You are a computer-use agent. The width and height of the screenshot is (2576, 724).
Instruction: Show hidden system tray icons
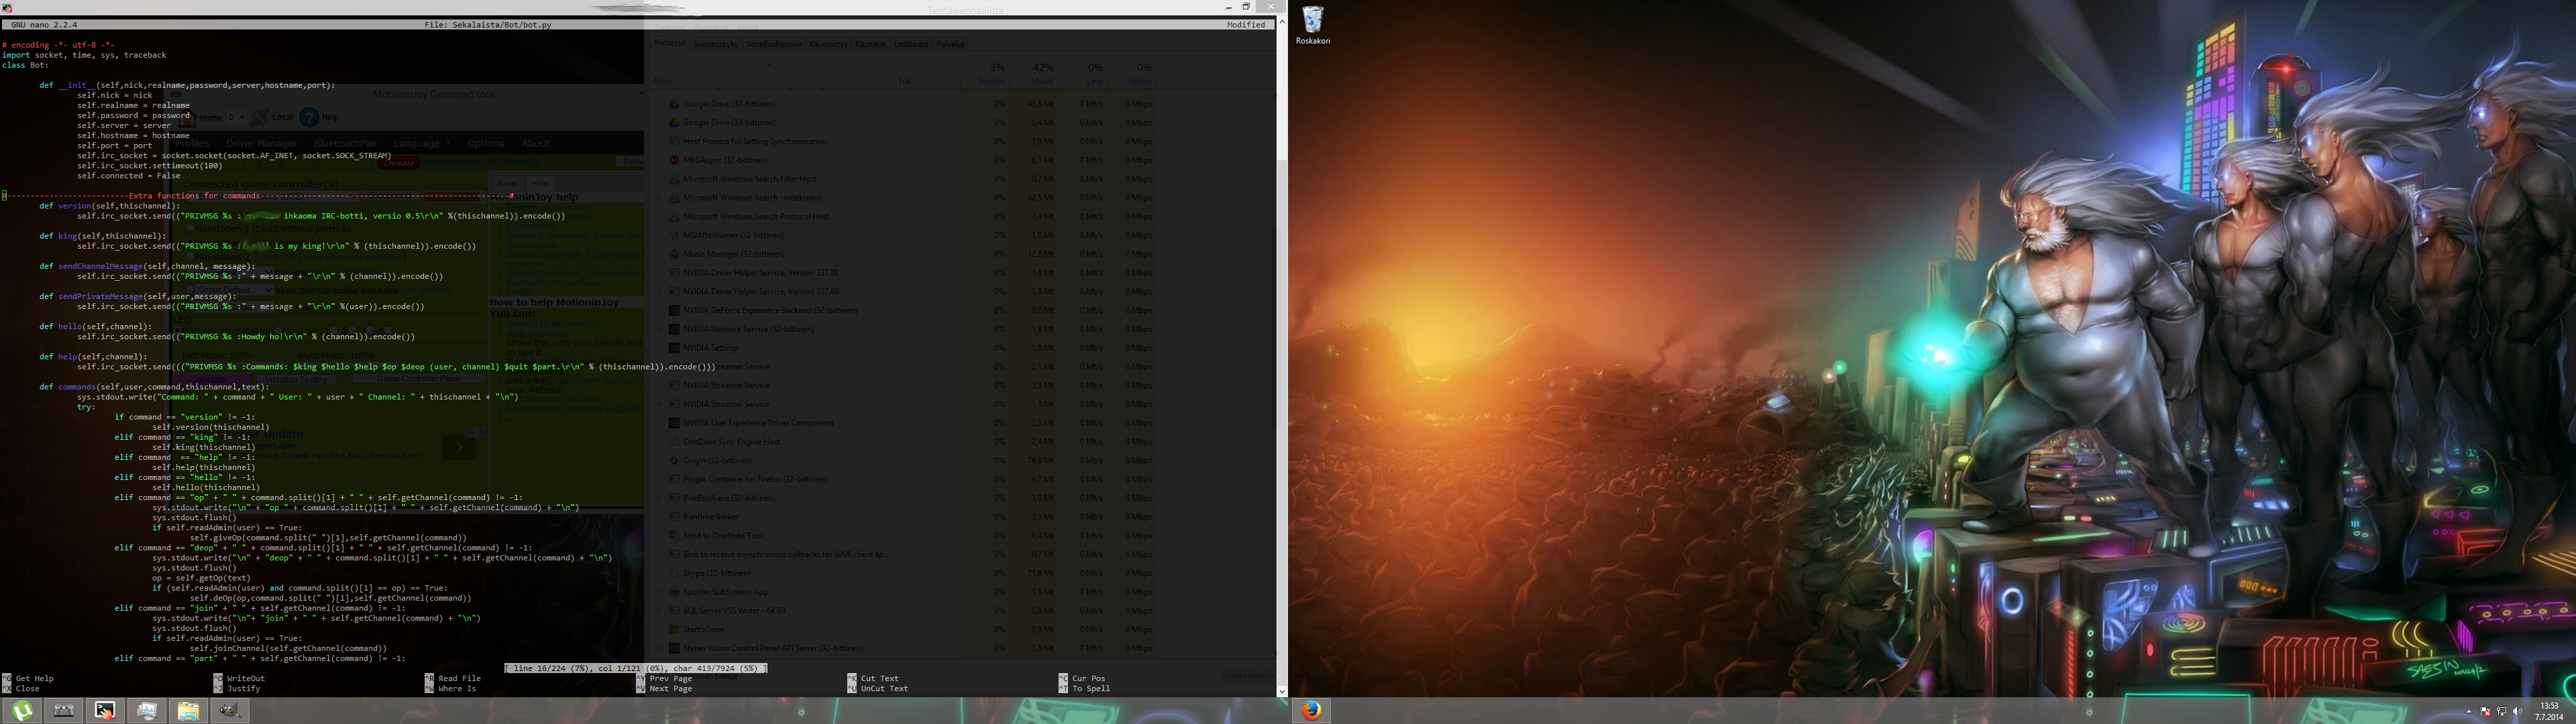(x=2469, y=712)
